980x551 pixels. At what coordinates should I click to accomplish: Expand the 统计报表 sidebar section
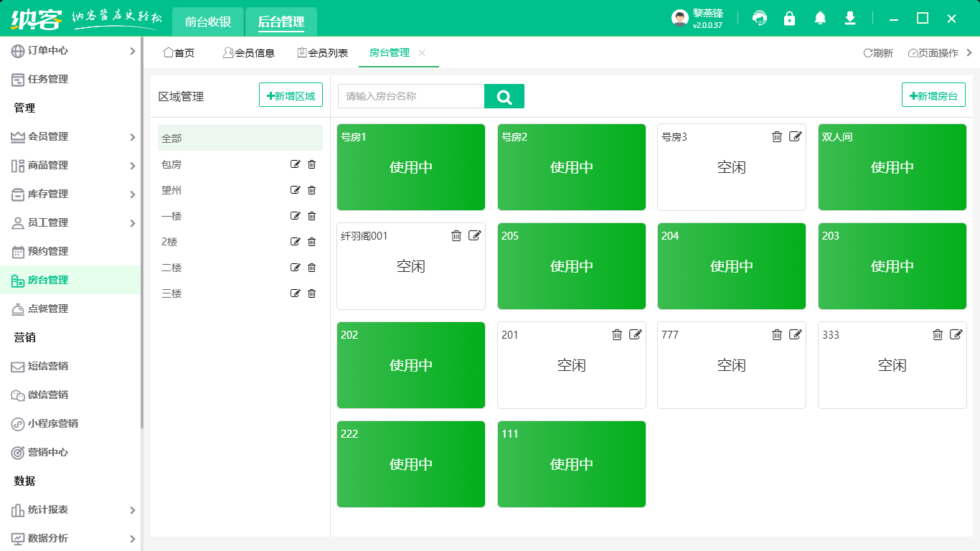[72, 510]
